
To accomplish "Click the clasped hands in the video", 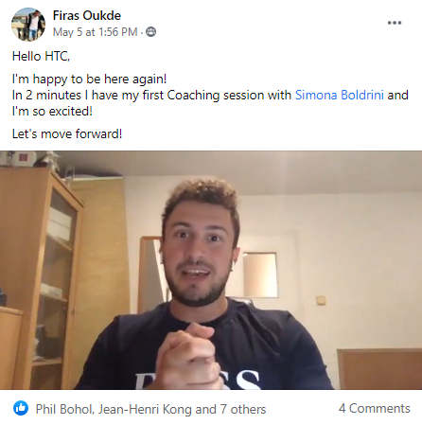I will click(x=189, y=357).
